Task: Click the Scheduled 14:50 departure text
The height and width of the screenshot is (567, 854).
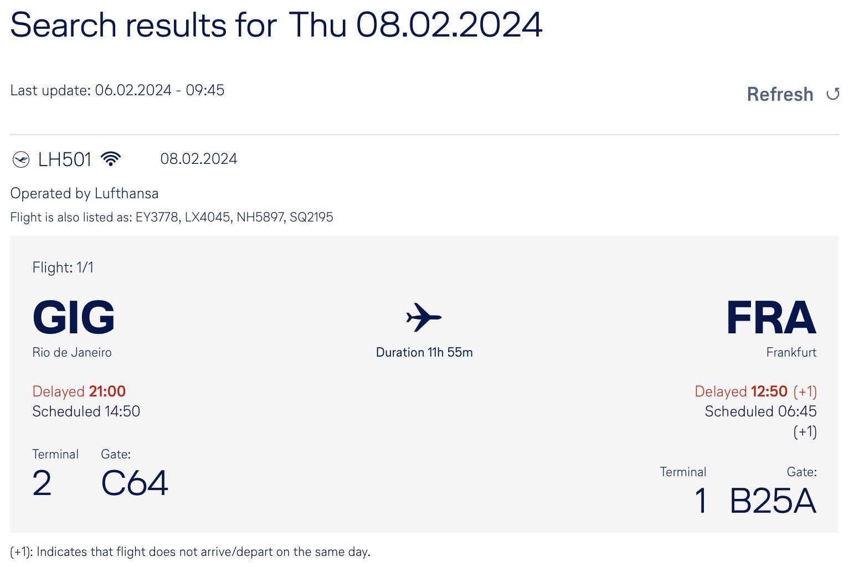Action: [x=86, y=411]
